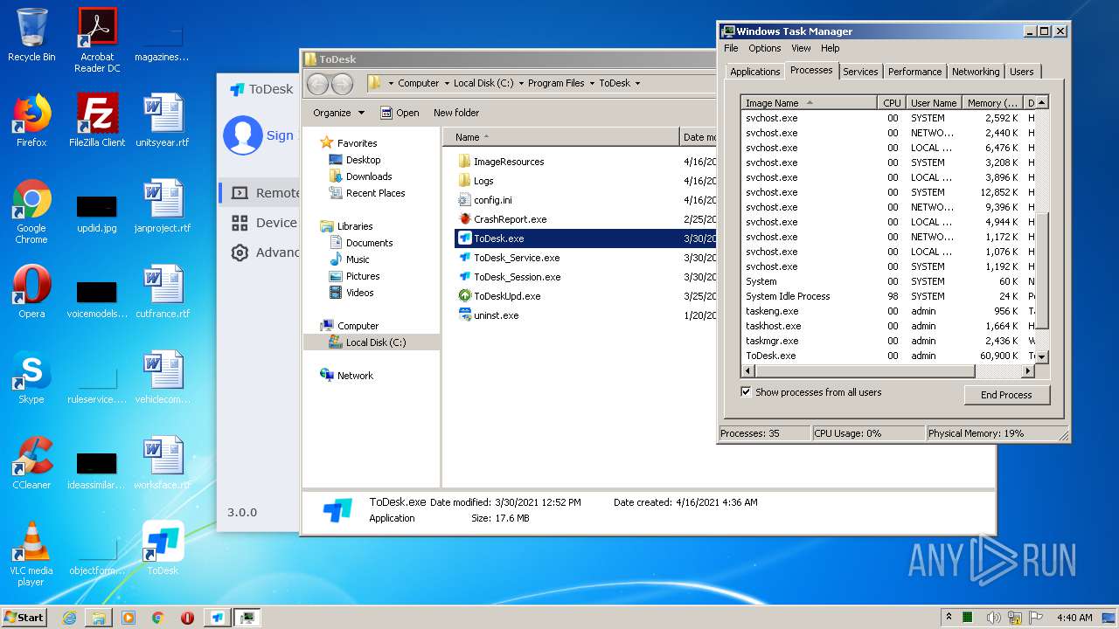Open Task Manager File menu

click(731, 49)
